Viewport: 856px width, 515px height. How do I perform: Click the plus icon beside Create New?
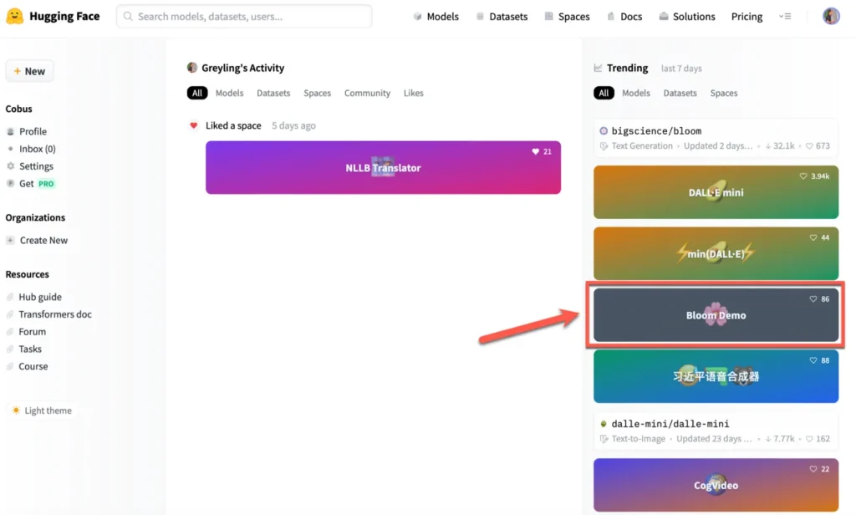[x=10, y=240]
